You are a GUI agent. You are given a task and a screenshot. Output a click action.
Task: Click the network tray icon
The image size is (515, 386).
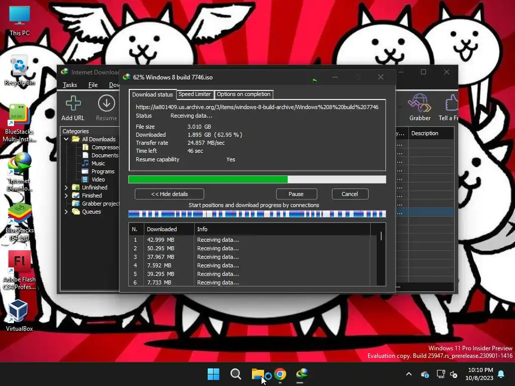pos(441,374)
